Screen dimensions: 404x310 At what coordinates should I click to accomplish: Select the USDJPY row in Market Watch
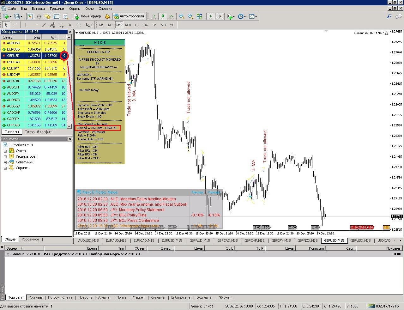(34, 68)
